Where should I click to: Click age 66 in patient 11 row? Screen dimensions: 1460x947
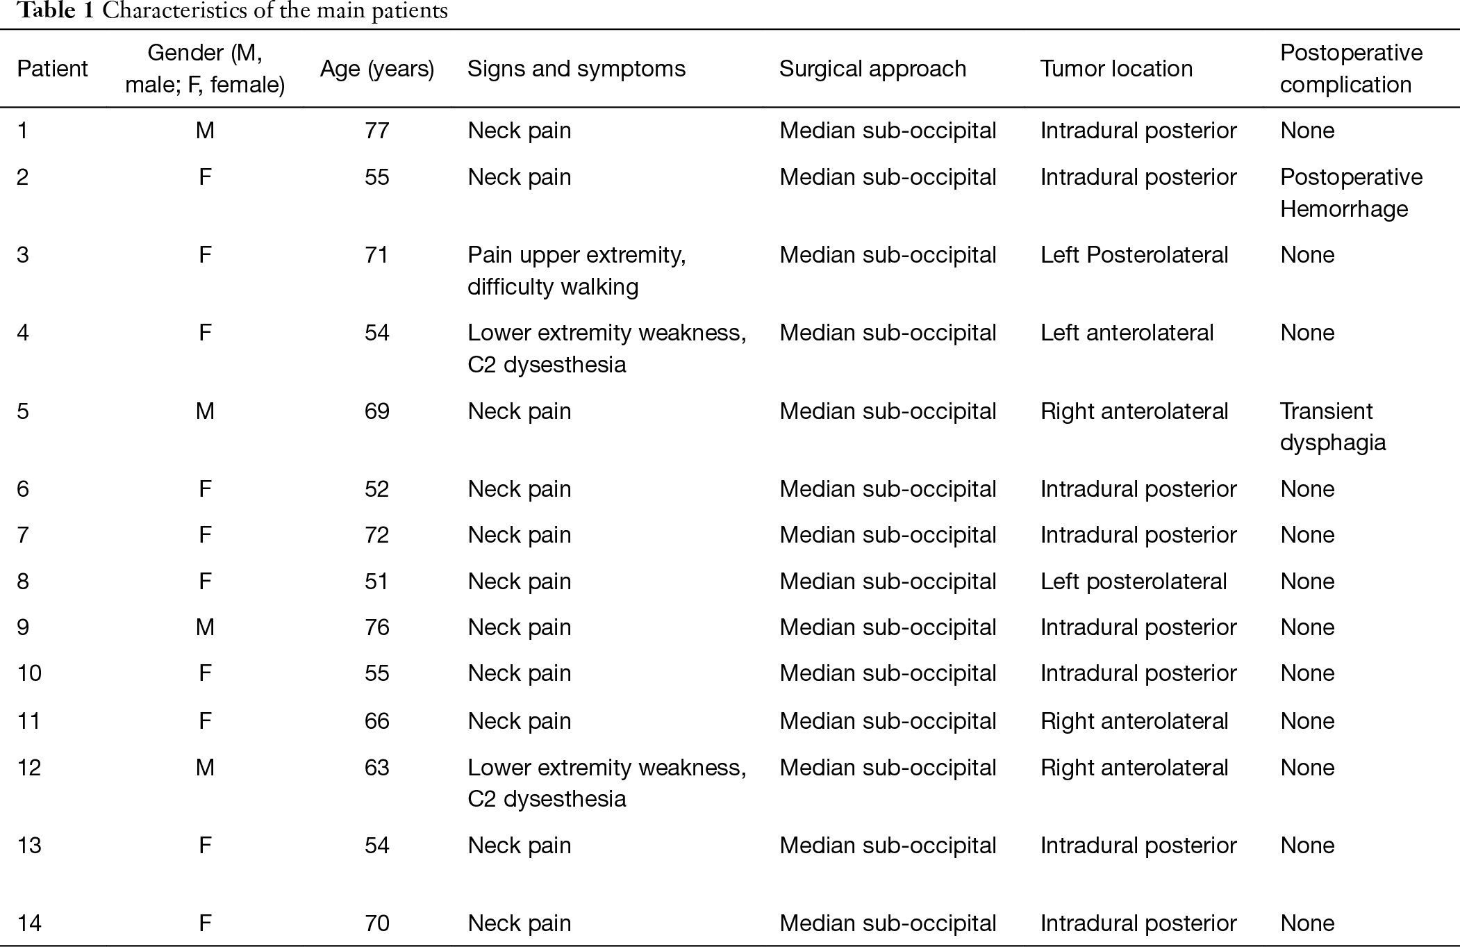[x=377, y=721]
